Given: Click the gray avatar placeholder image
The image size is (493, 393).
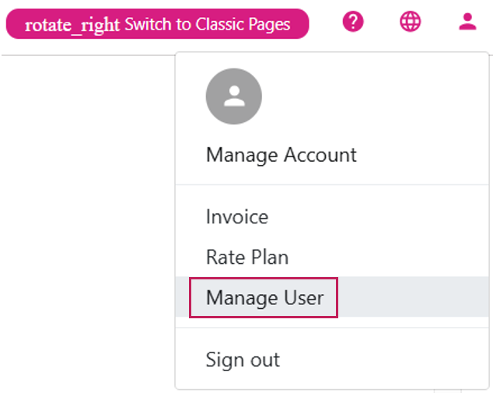Looking at the screenshot, I should click(x=233, y=96).
